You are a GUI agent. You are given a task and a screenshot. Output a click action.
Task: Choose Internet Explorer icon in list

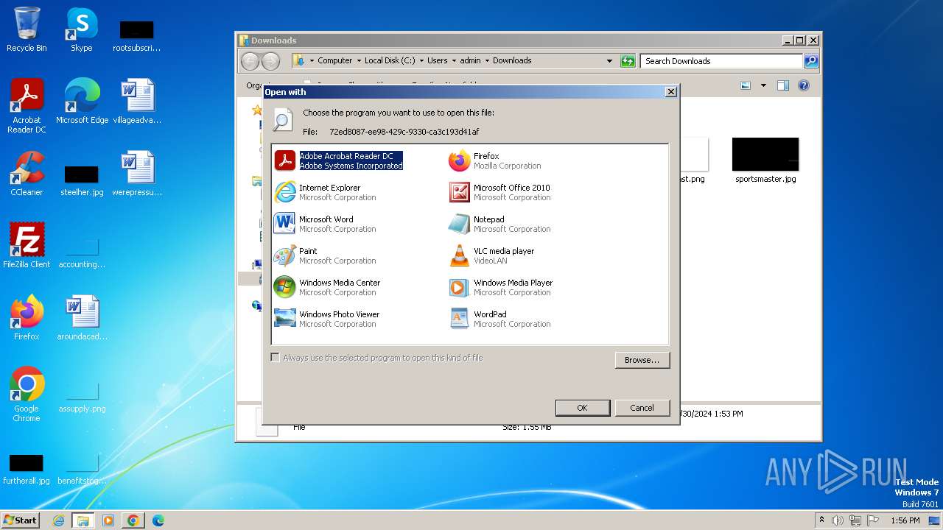(284, 192)
